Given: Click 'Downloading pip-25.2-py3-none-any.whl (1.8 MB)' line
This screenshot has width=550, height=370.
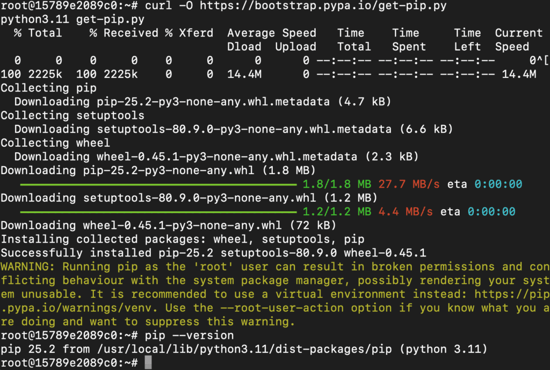Looking at the screenshot, I should 158,170.
